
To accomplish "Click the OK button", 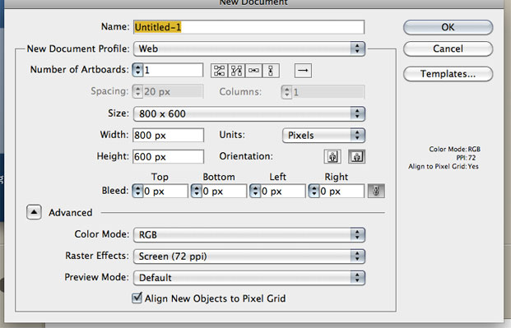I will 448,27.
